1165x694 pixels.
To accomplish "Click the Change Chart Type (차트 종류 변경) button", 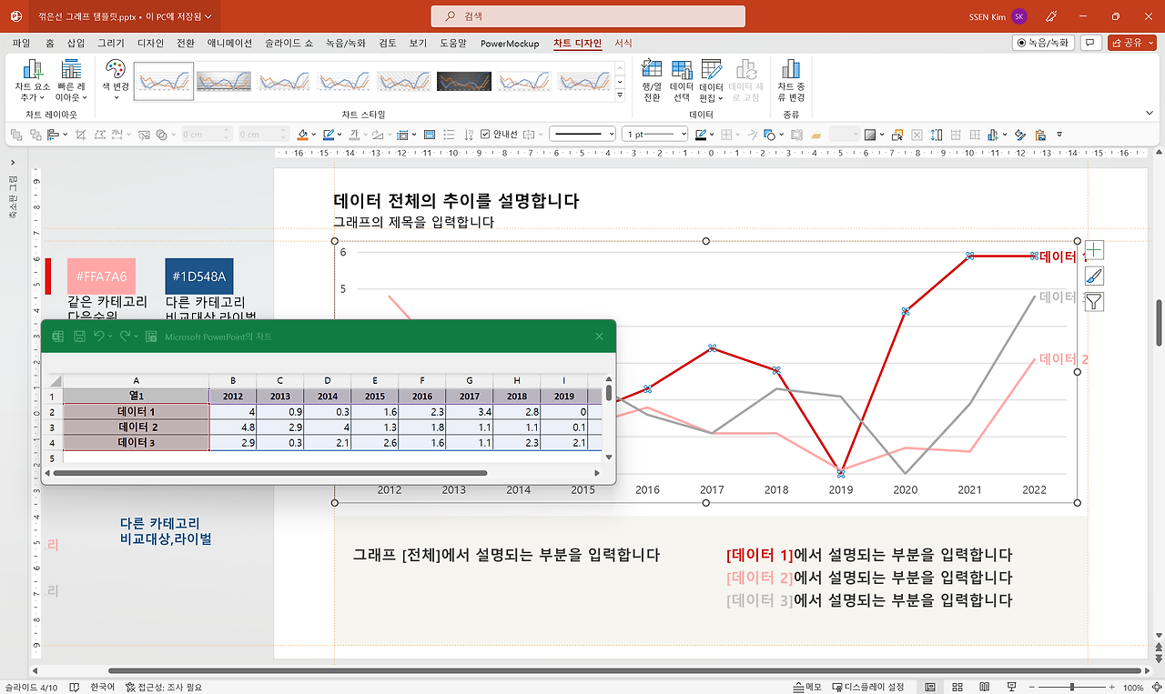I will pyautogui.click(x=791, y=80).
